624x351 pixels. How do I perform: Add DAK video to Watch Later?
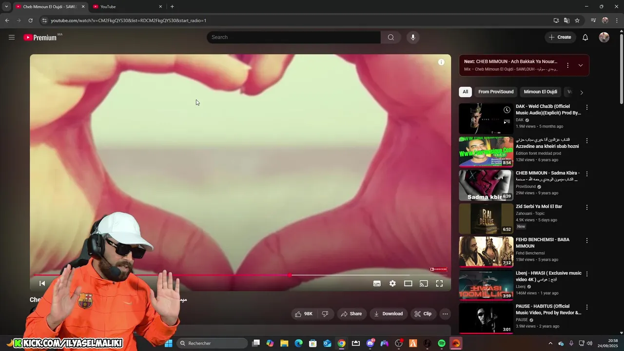coord(507,110)
